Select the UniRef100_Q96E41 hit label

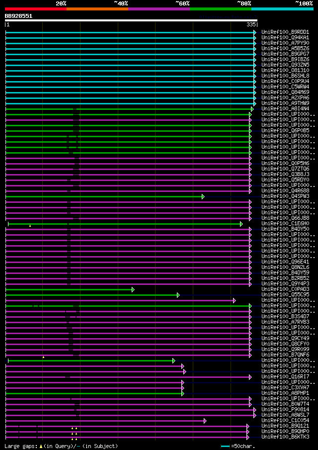285,262
